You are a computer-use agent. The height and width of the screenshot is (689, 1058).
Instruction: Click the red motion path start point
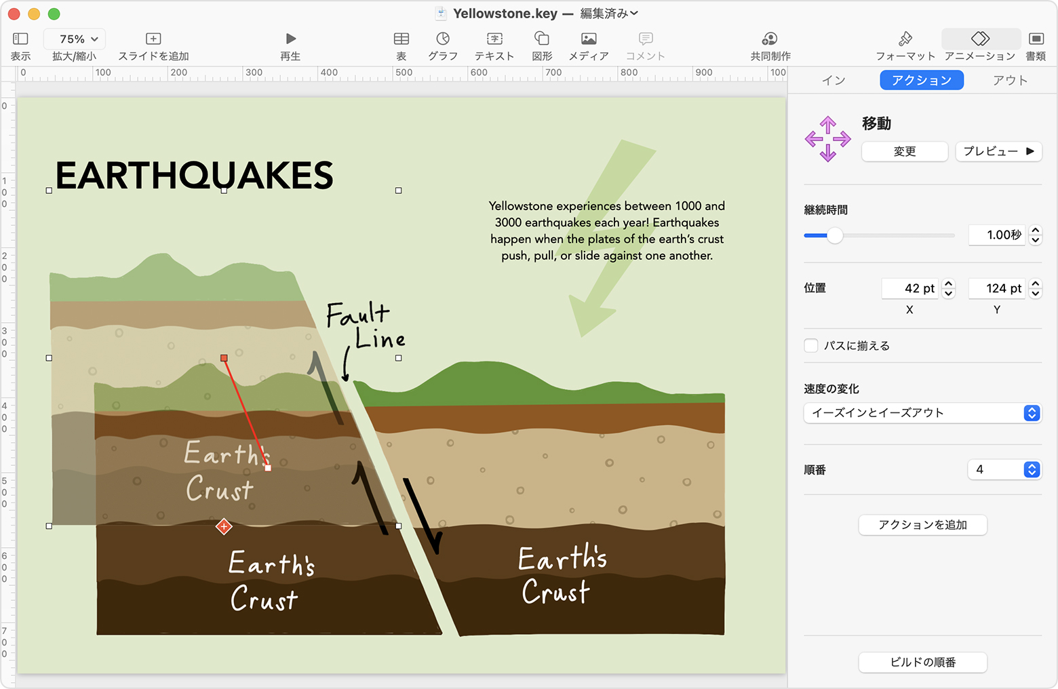[x=224, y=357]
